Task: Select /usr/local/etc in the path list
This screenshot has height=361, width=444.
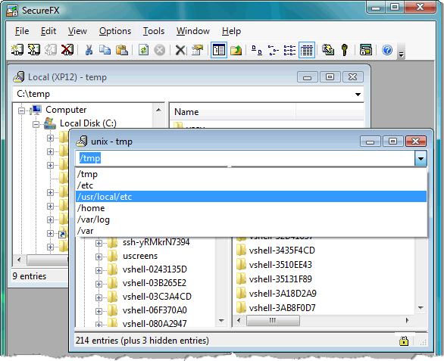Action: [251, 197]
